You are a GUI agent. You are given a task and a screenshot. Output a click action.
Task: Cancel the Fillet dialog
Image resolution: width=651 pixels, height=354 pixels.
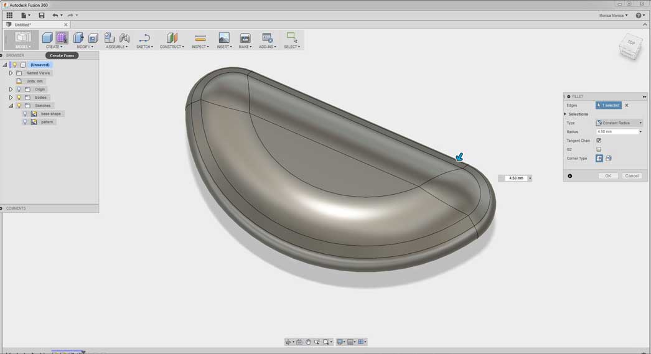pos(632,176)
